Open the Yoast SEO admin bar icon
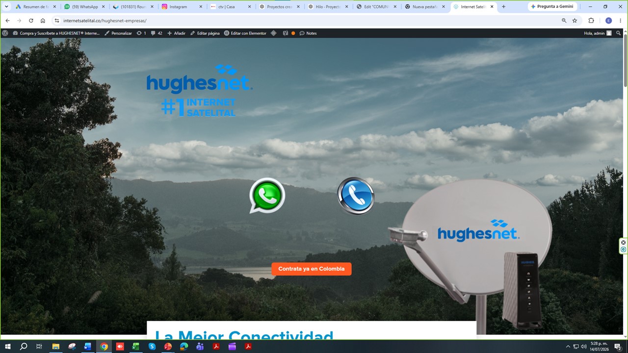This screenshot has width=628, height=353. pos(285,33)
